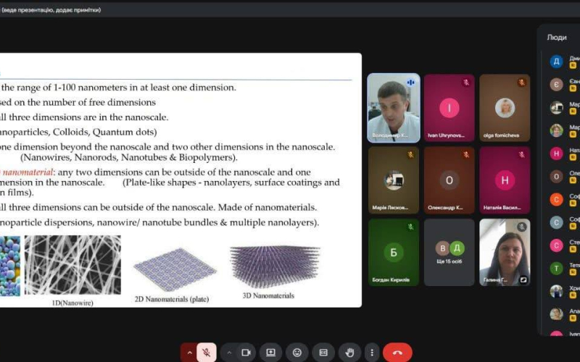Select the Ivan Uhrynovs... participant tile
Image resolution: width=580 pixels, height=362 pixels.
pos(449,108)
